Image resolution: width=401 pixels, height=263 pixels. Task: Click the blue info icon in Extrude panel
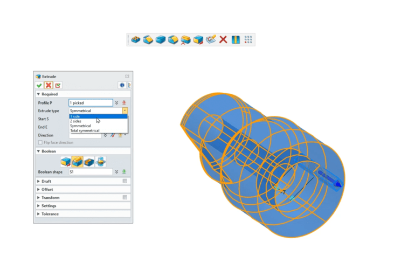pyautogui.click(x=122, y=85)
